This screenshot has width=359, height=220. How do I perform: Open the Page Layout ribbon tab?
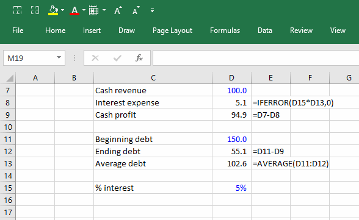point(172,30)
